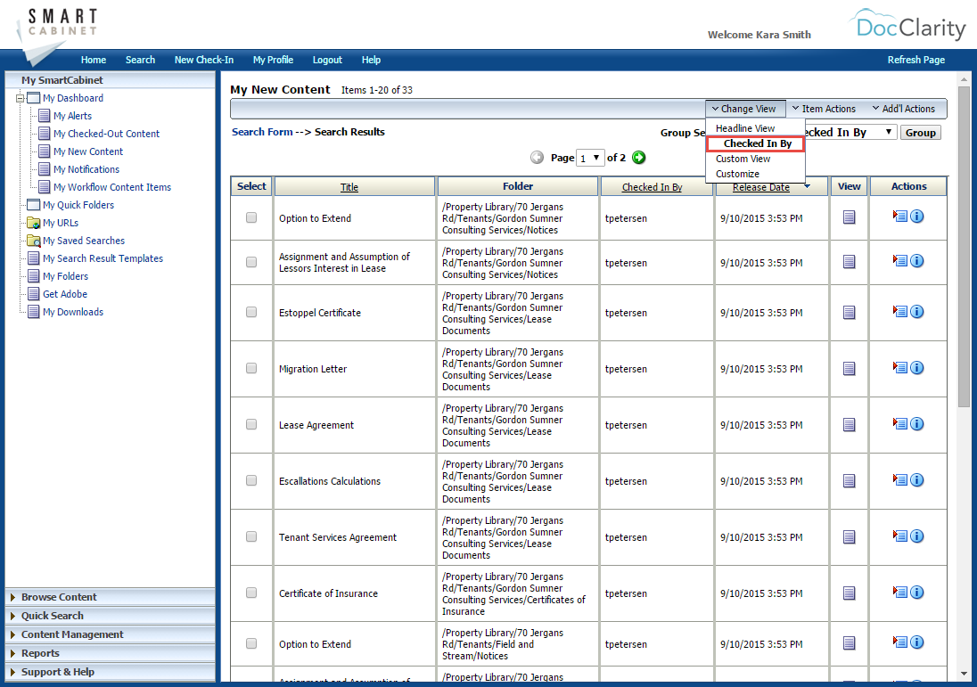The height and width of the screenshot is (687, 977).
Task: Click the grey previous page arrow
Action: click(x=537, y=158)
